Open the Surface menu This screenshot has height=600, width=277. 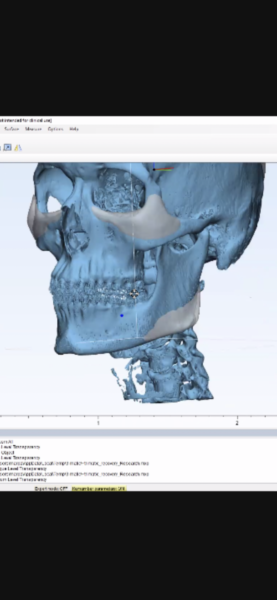11,129
